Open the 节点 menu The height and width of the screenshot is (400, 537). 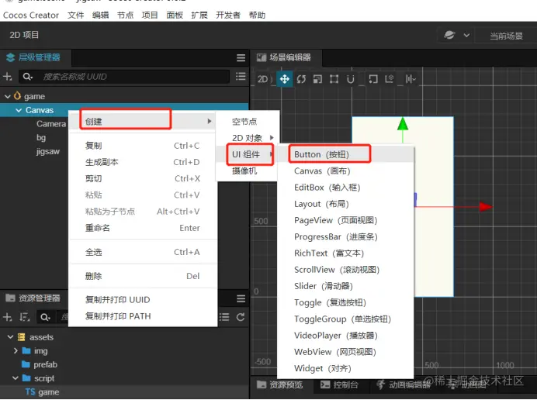pyautogui.click(x=125, y=15)
